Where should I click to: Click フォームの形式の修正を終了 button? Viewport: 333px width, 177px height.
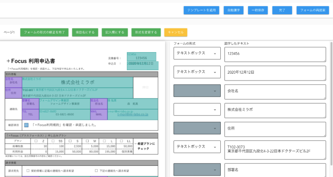click(x=44, y=32)
